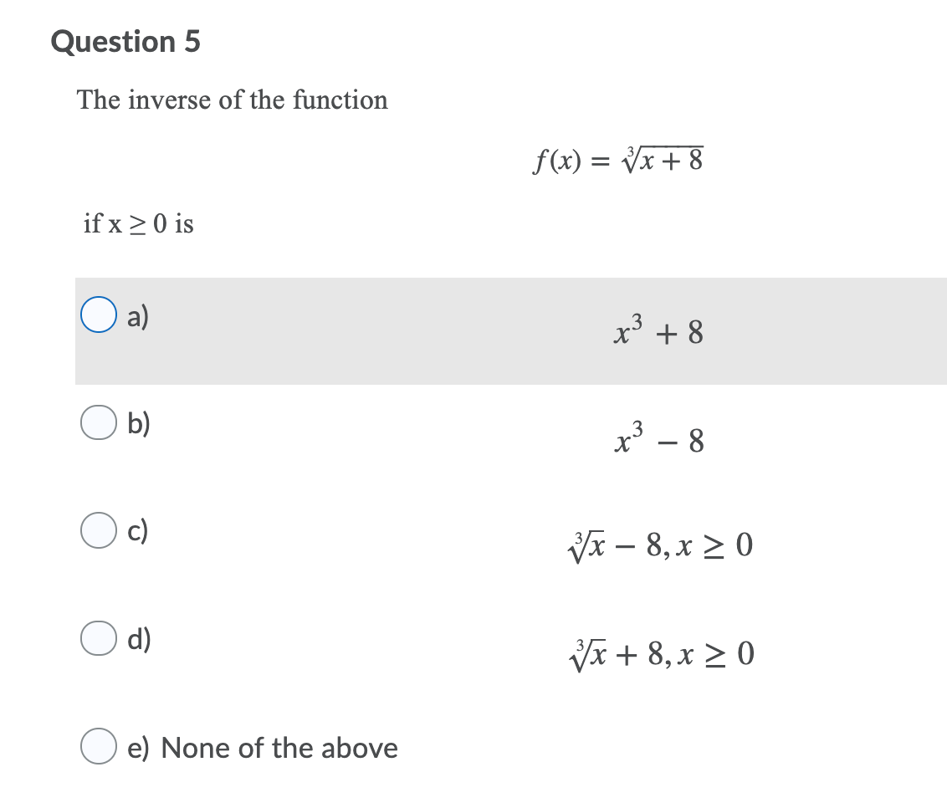The height and width of the screenshot is (808, 947).
Task: Select the radio button for option e)
Action: (99, 746)
